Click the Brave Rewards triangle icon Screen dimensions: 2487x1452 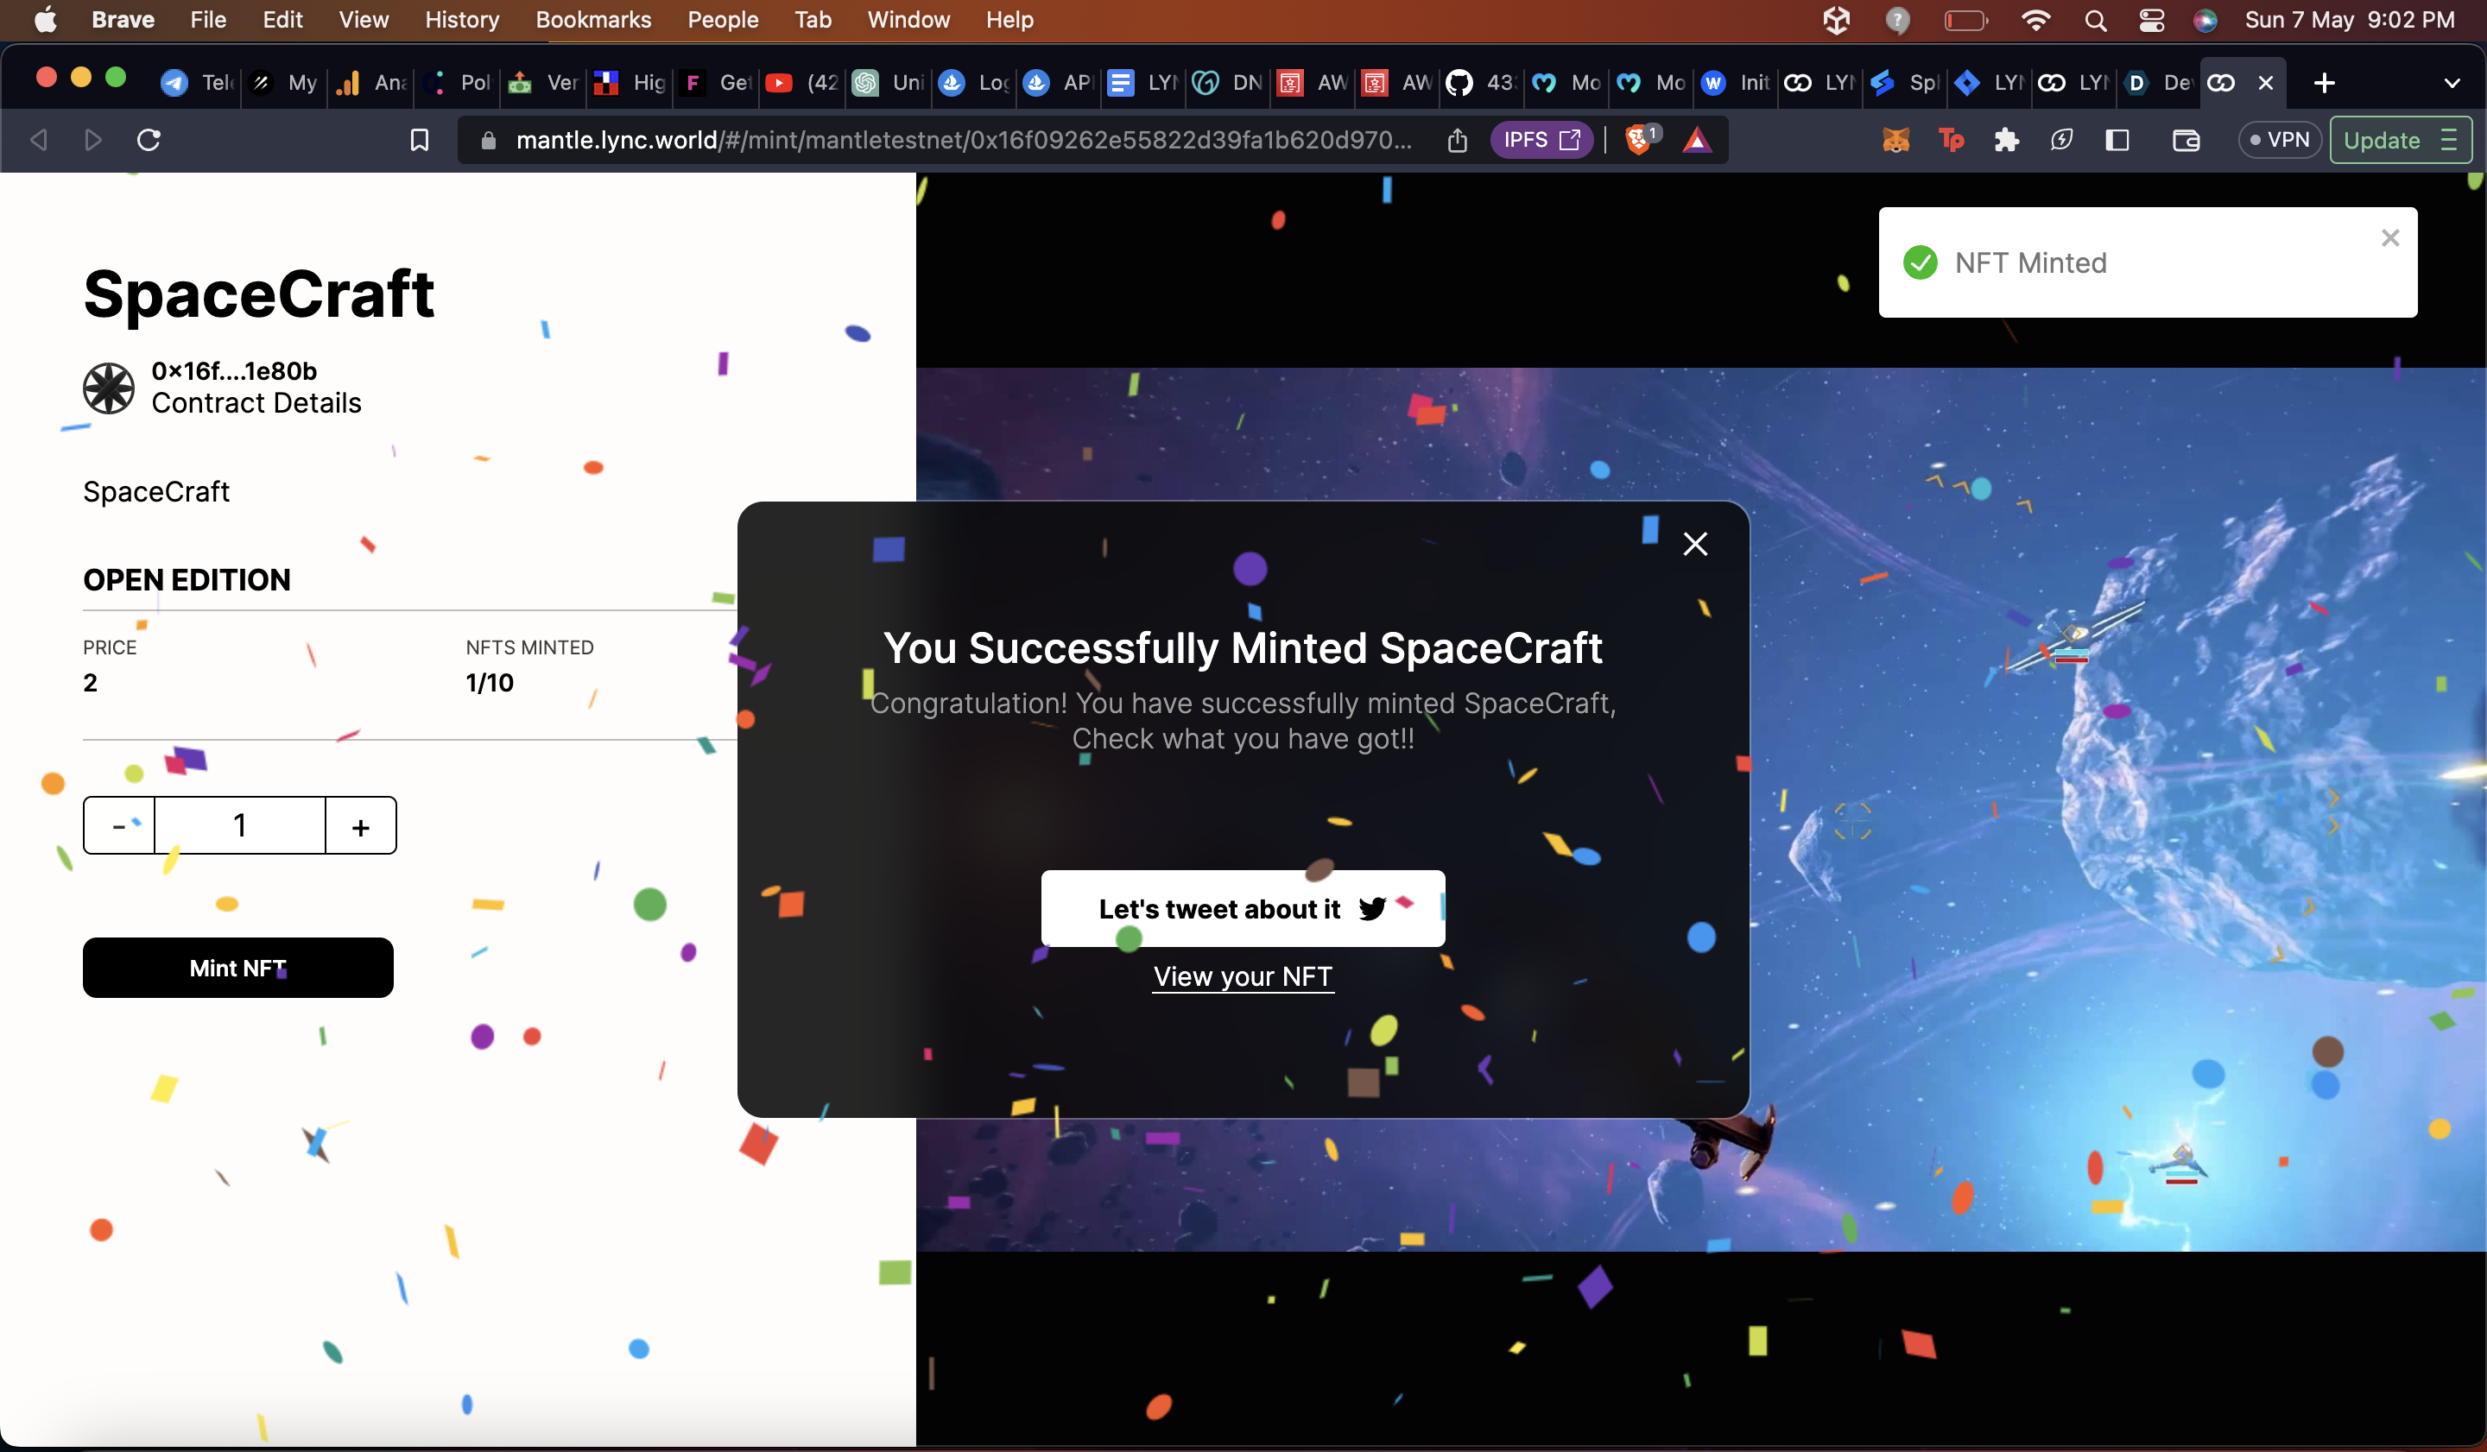(x=1697, y=140)
